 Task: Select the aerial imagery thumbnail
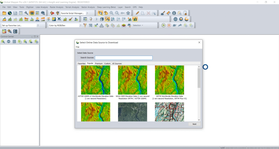133,112
